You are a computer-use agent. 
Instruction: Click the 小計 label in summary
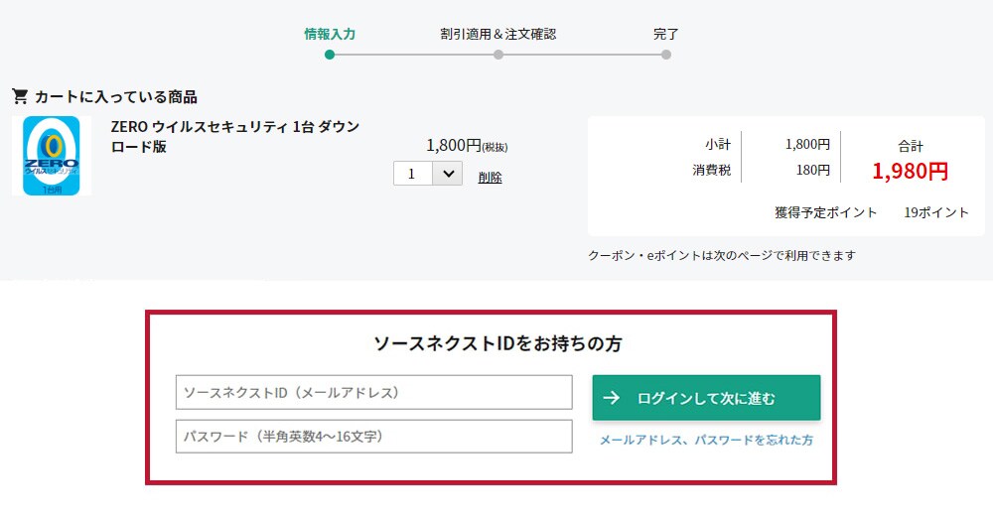pyautogui.click(x=718, y=144)
